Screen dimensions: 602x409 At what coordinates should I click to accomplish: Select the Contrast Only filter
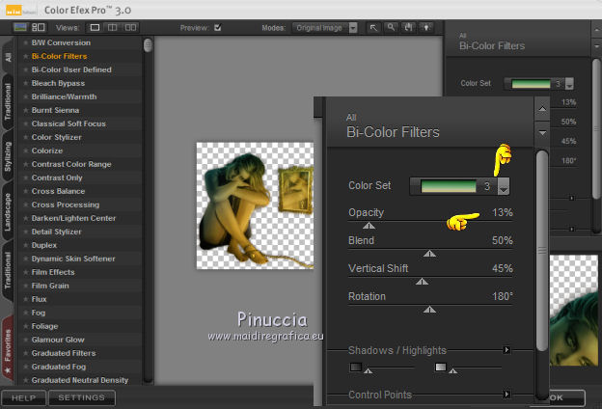click(57, 177)
